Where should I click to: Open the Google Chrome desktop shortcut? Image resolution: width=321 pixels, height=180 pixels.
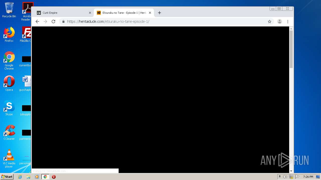click(9, 60)
